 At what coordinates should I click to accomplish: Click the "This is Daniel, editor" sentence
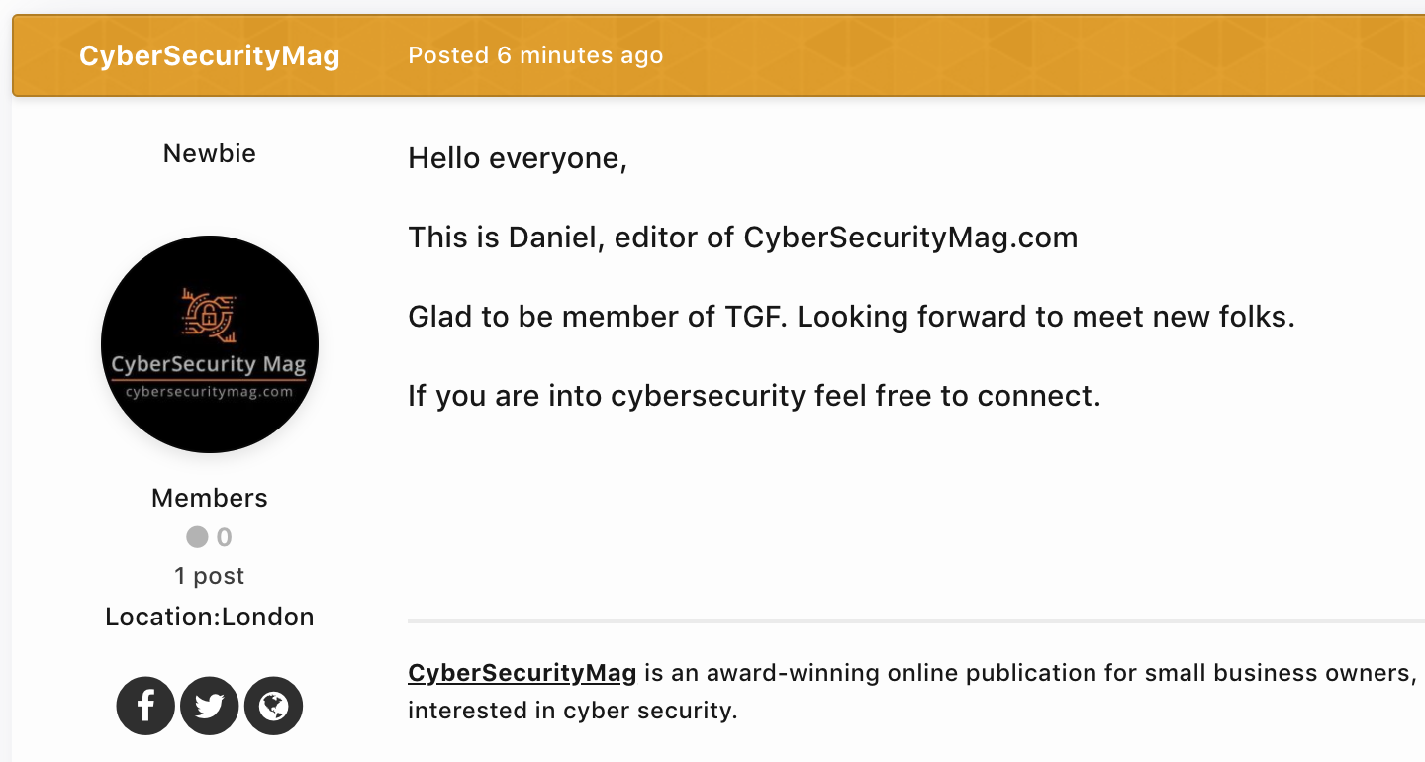[742, 238]
